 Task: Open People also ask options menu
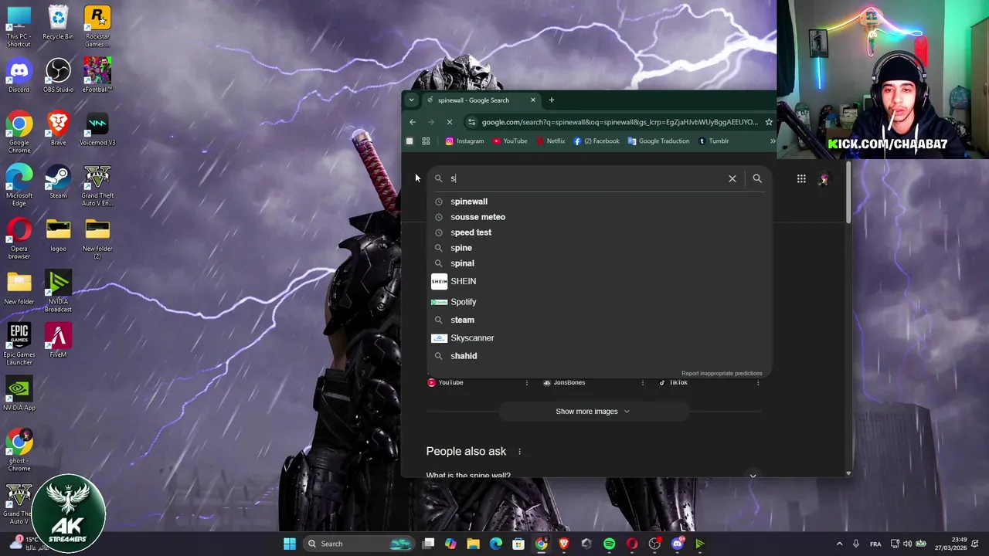(519, 452)
